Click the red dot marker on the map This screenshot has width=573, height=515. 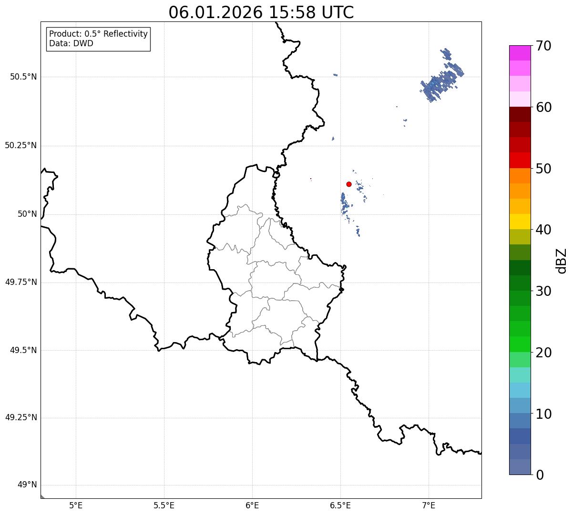tap(349, 184)
